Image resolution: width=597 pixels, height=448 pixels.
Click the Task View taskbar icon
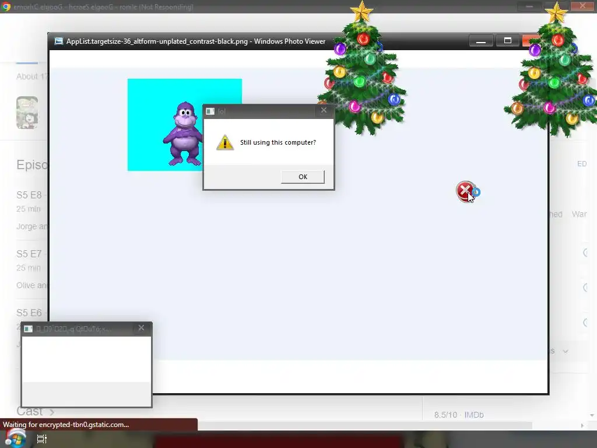tap(42, 439)
